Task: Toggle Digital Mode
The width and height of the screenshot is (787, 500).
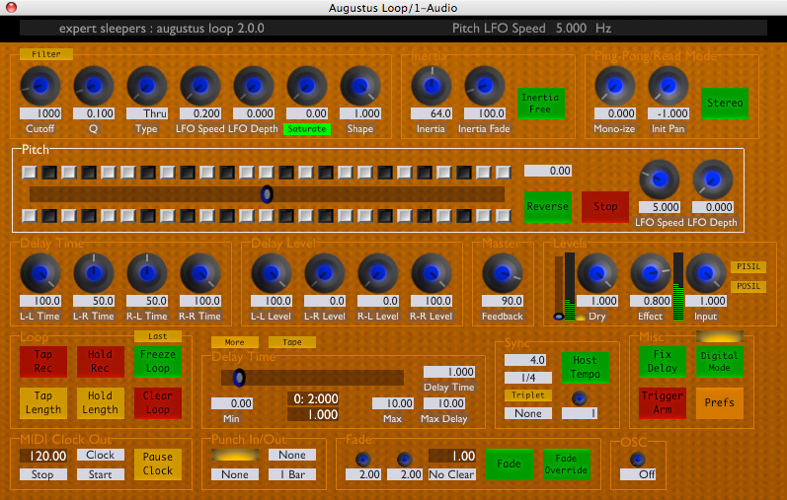Action: 719,361
